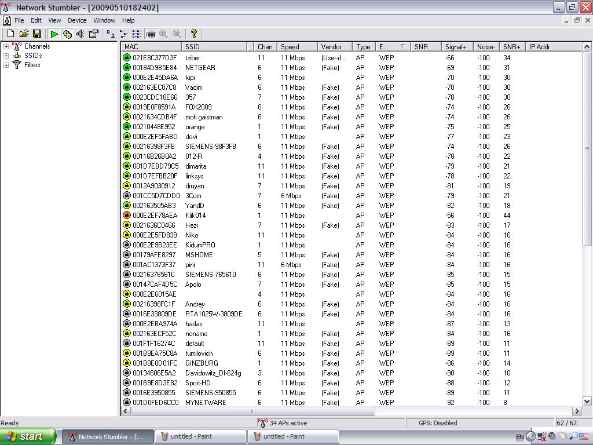The height and width of the screenshot is (445, 593).
Task: Click the greyed Zoom In magnifier icon
Action: (163, 34)
